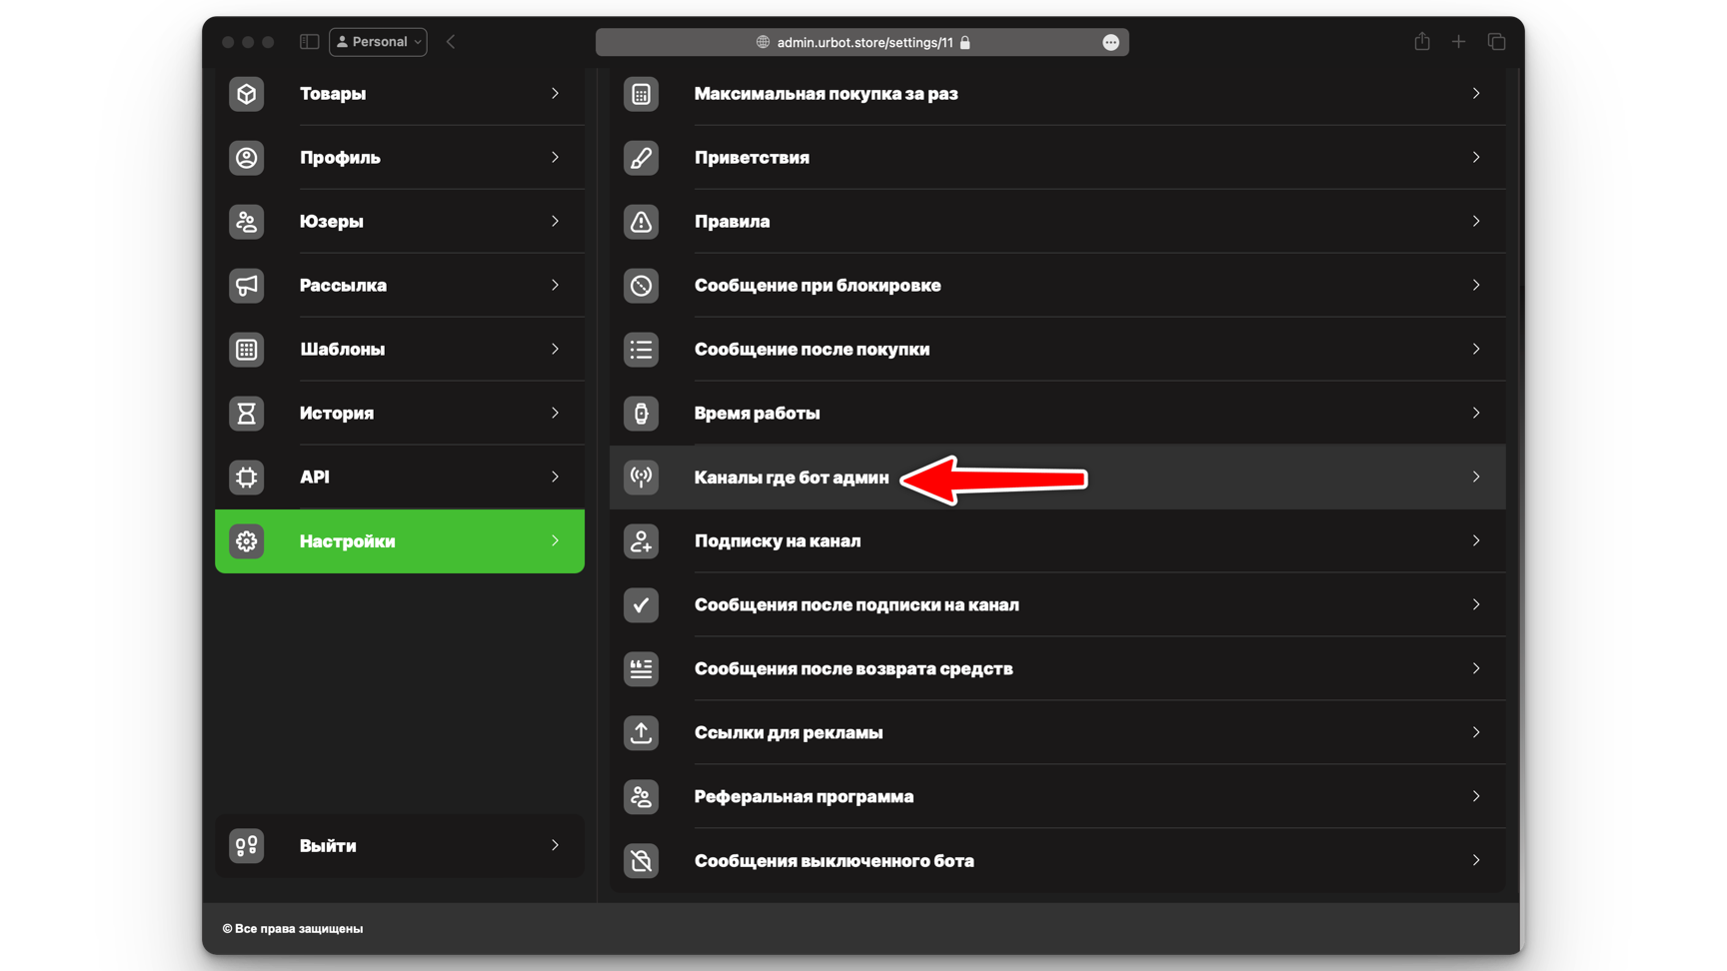This screenshot has width=1727, height=971.
Task: Click the Время работы watch icon
Action: pos(641,414)
